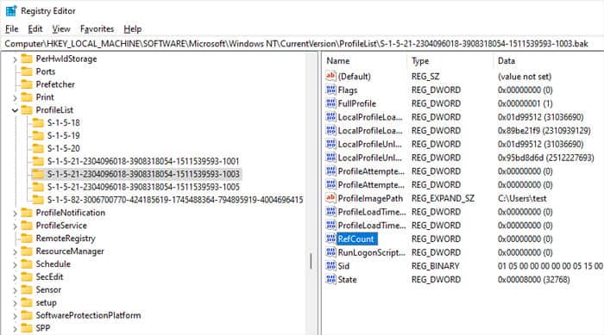Expand the Sensor key

tap(15, 291)
